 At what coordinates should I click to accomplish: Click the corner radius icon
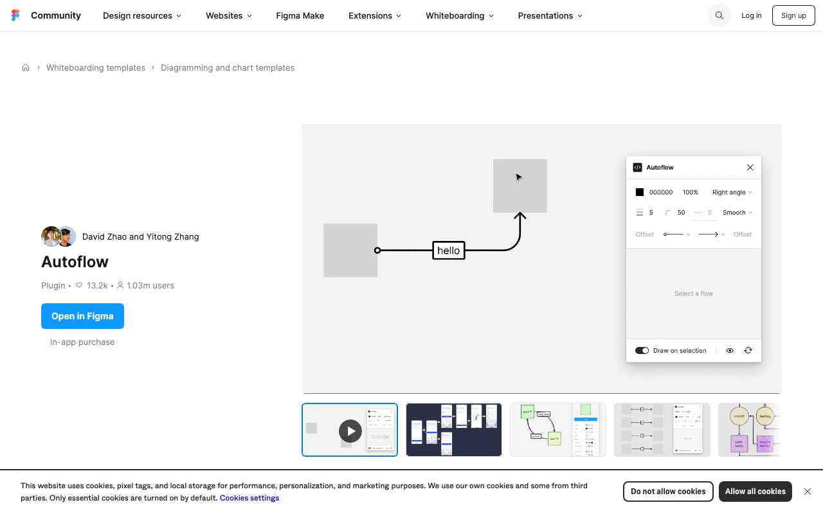click(668, 213)
